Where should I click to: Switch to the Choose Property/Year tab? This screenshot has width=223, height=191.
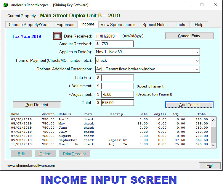click(29, 25)
